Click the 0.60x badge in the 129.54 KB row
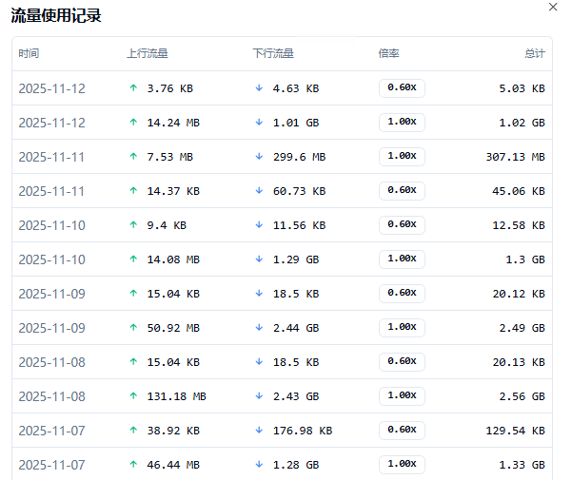 (x=402, y=431)
